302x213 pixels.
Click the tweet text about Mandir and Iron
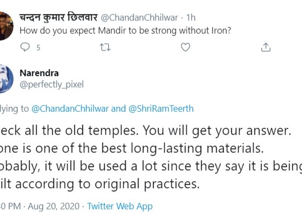pyautogui.click(x=125, y=31)
